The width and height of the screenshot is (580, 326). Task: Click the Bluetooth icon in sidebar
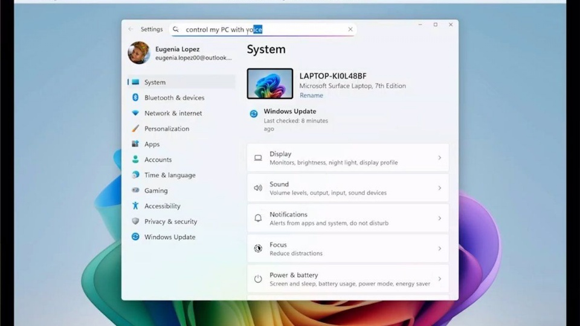[135, 98]
